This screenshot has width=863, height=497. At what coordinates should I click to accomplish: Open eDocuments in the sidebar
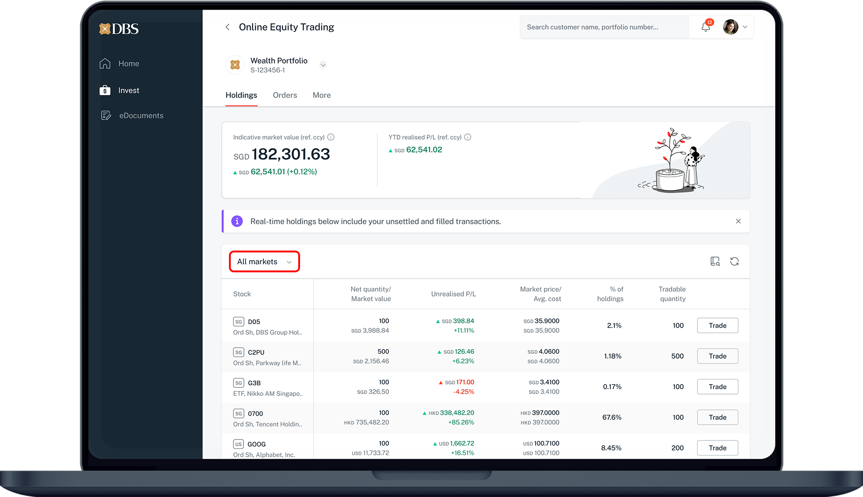(x=141, y=115)
